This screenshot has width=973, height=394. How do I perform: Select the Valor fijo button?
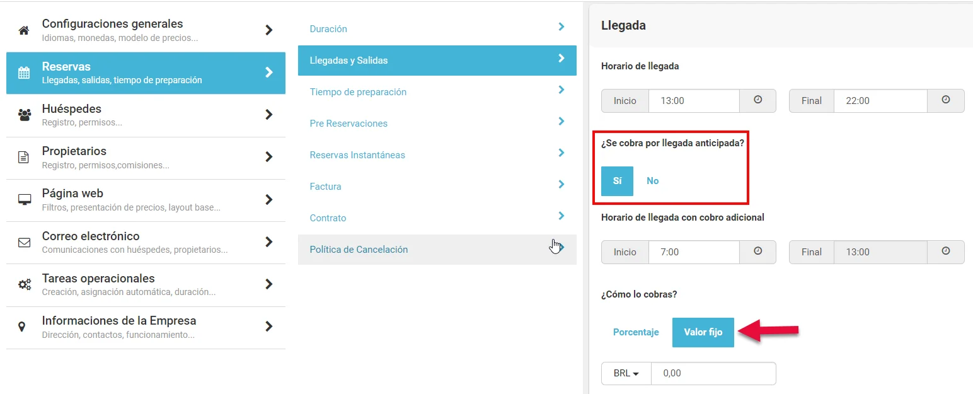(703, 332)
